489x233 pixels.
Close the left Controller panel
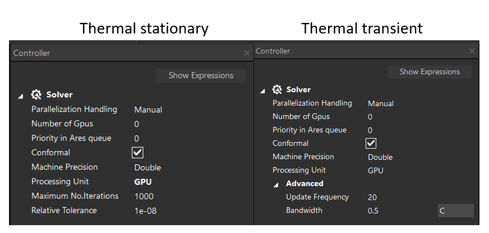tap(247, 53)
